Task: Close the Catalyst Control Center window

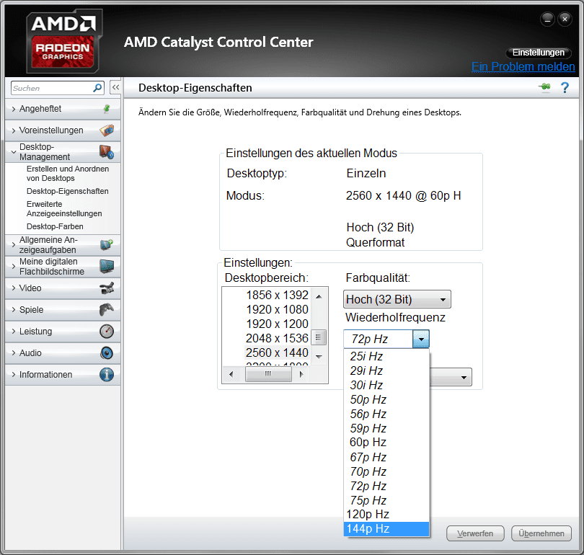Action: click(565, 19)
